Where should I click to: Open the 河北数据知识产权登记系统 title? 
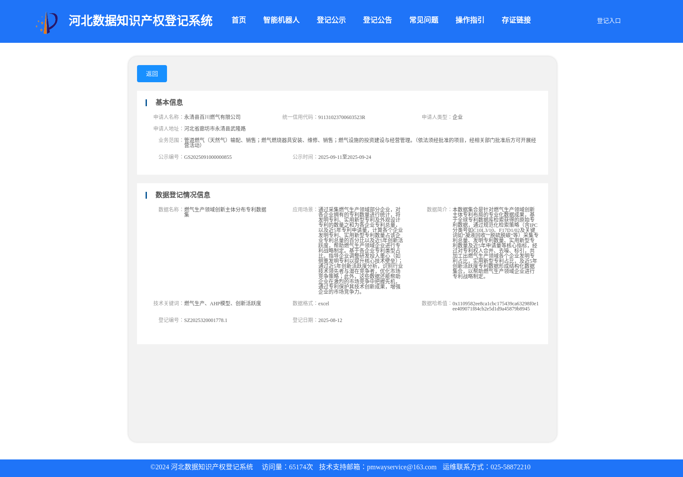(x=140, y=21)
